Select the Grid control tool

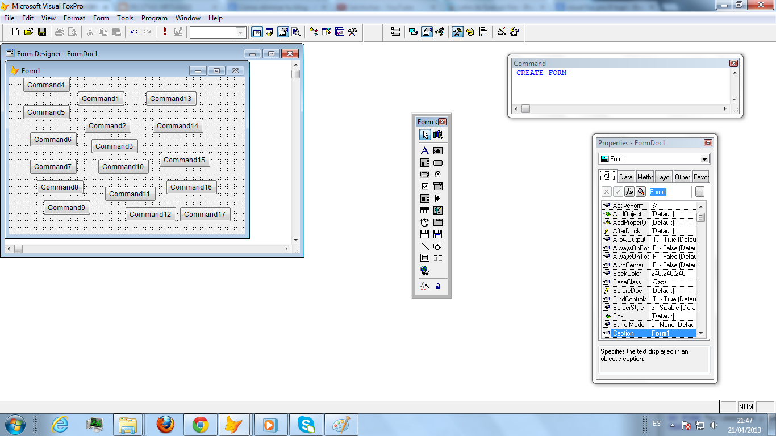click(x=425, y=209)
